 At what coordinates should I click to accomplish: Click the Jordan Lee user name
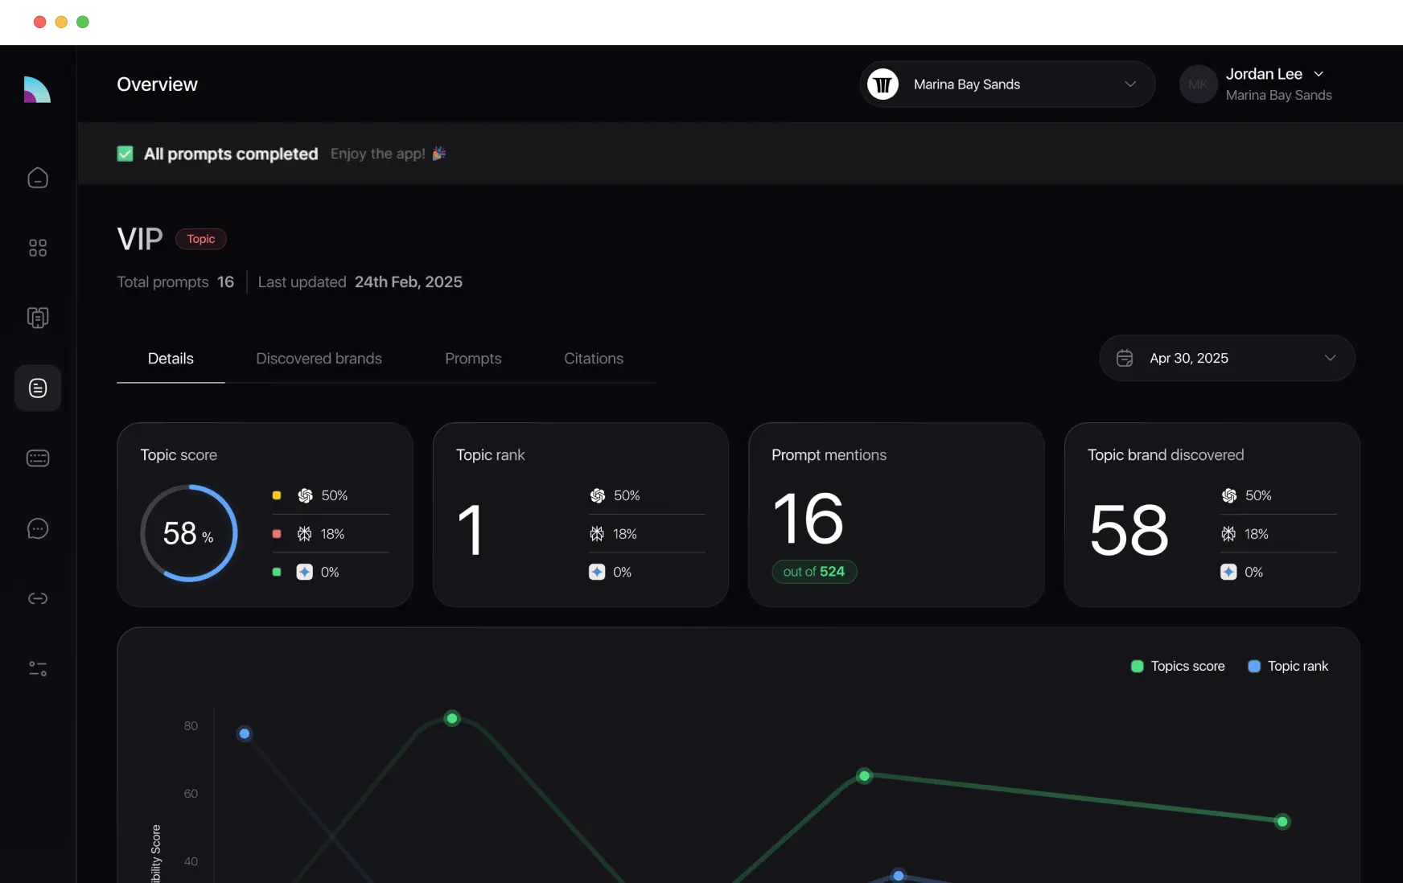click(1264, 74)
